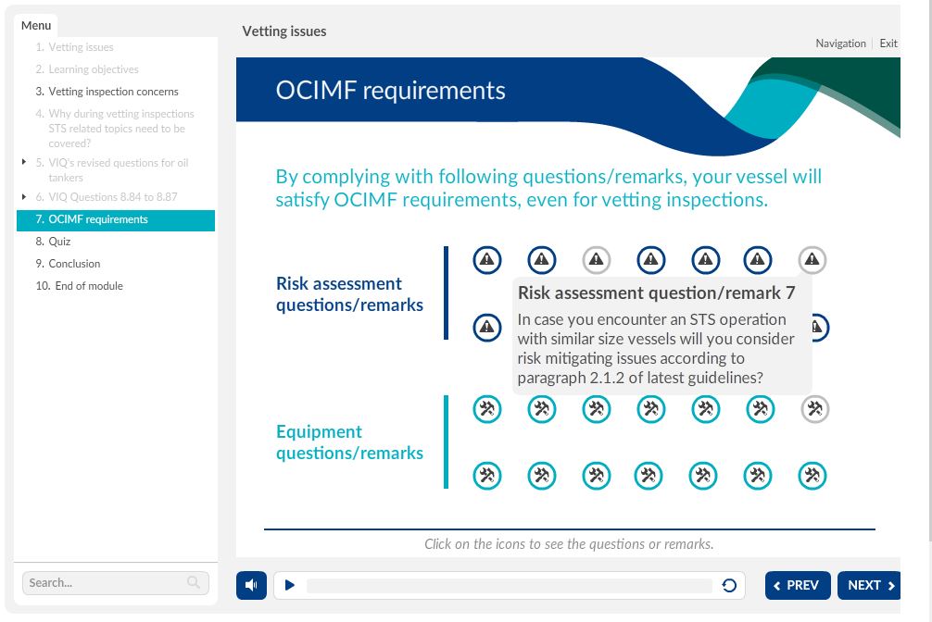Viewport: 932px width, 622px height.
Task: Open first equipment tools icon, upper row
Action: [486, 409]
